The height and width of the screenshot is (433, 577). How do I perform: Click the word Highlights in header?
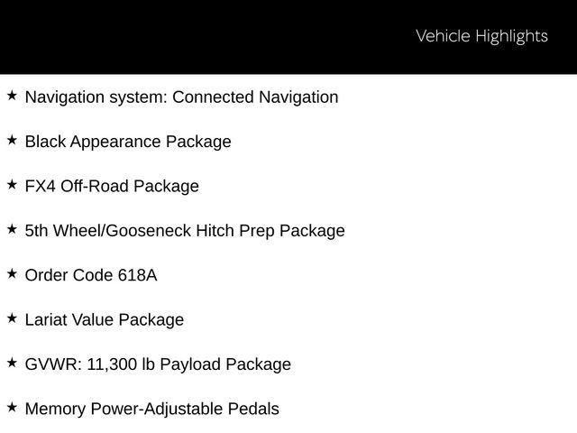point(511,37)
